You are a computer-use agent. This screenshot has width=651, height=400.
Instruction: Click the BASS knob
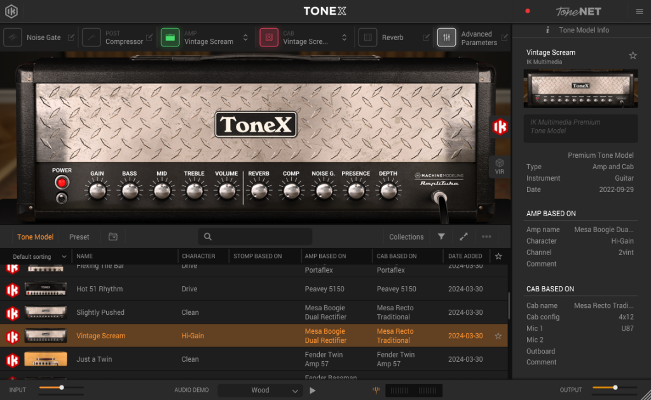coord(130,191)
